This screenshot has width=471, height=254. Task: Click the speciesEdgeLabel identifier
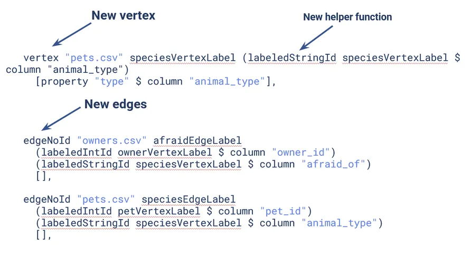pyautogui.click(x=189, y=200)
